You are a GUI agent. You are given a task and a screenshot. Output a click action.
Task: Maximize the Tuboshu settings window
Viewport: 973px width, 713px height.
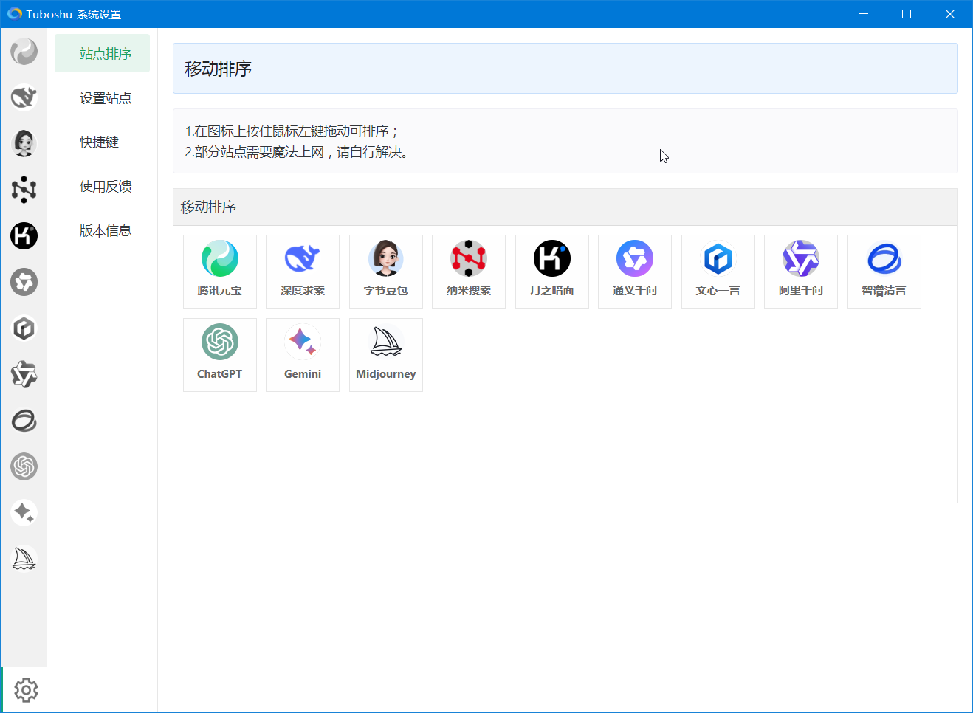pos(907,14)
